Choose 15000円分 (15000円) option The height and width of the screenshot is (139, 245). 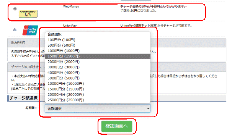[x=98, y=89]
